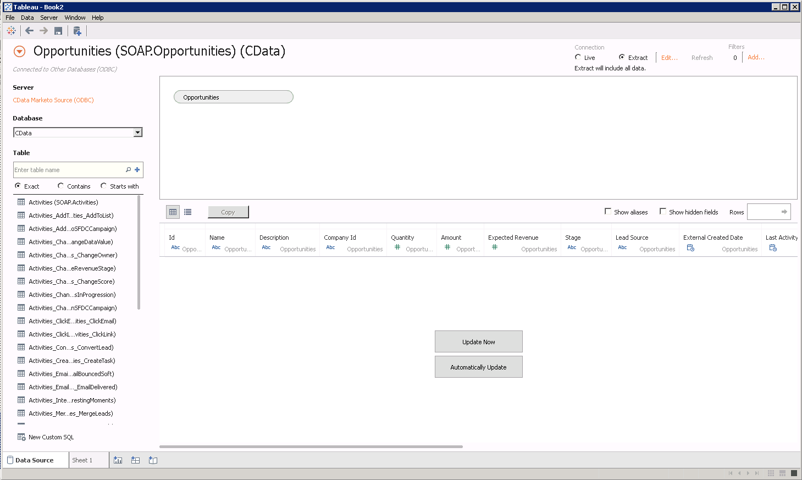The width and height of the screenshot is (802, 480).
Task: Collapse the Opportunities data source header triangle
Action: (x=20, y=51)
